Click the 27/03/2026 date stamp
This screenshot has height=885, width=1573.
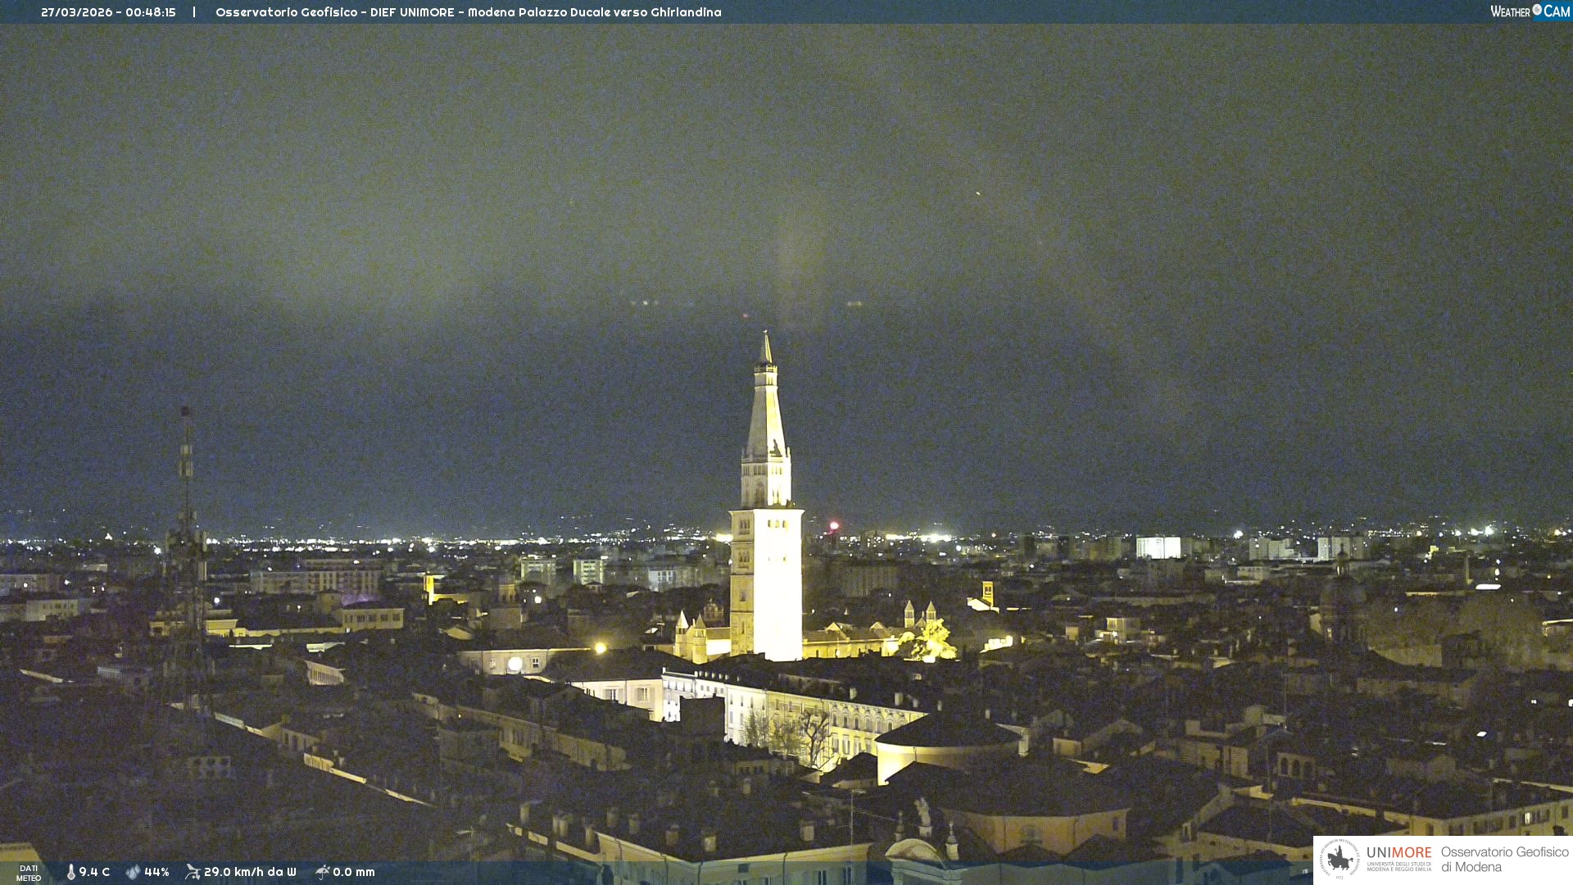(77, 12)
